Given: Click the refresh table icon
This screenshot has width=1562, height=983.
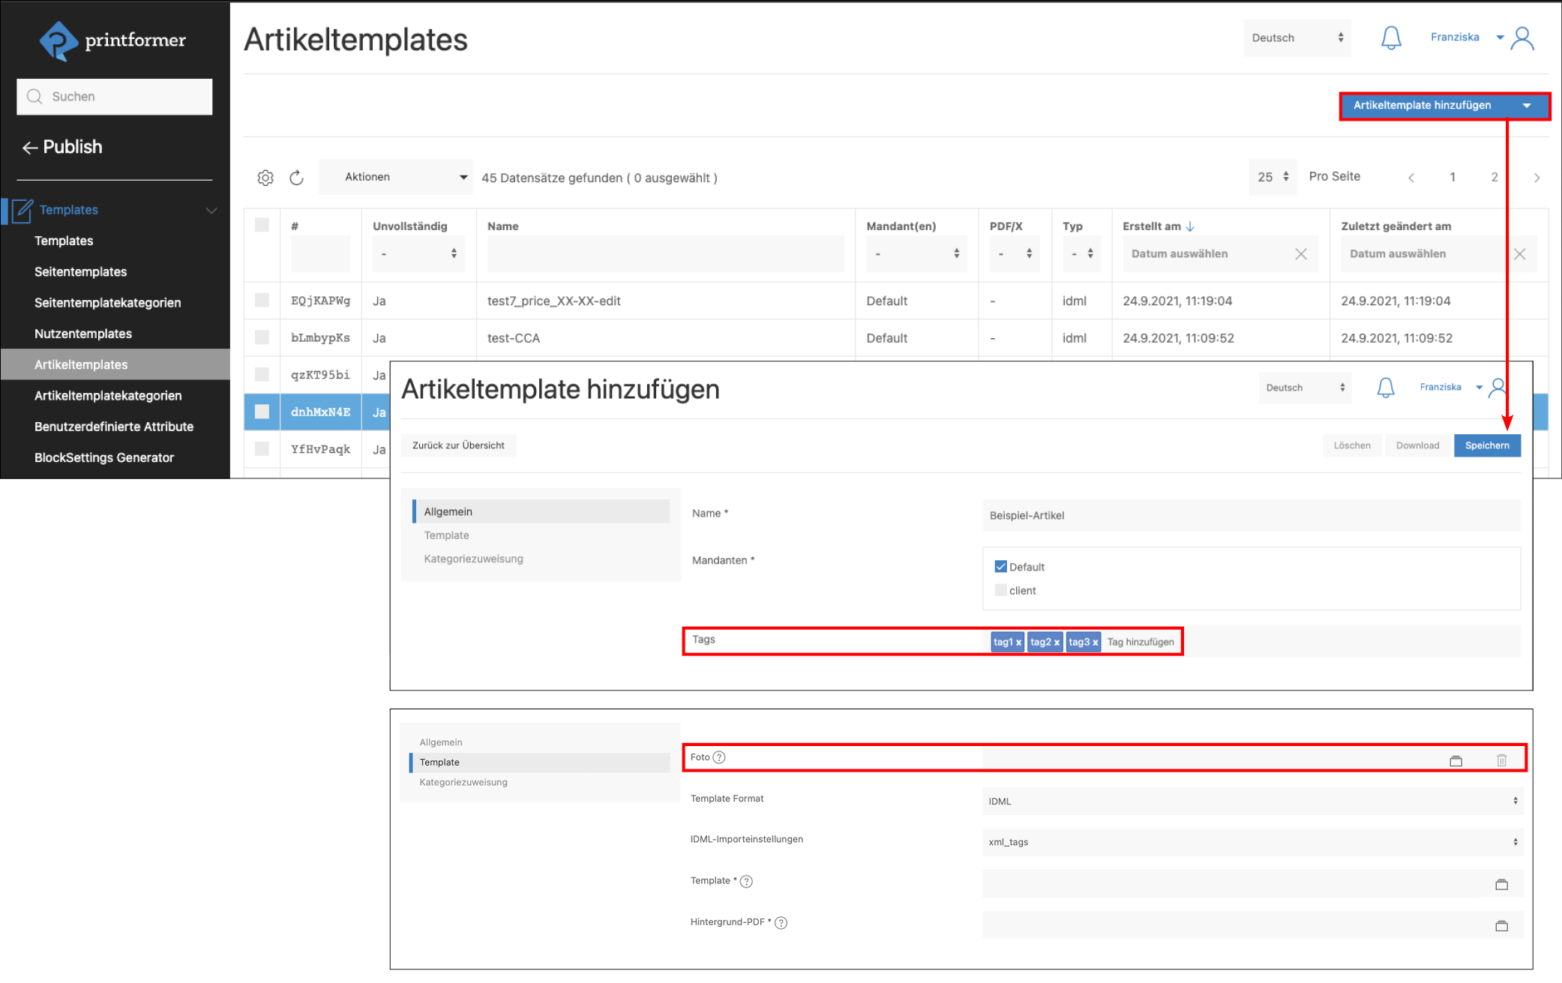Looking at the screenshot, I should coord(297,178).
